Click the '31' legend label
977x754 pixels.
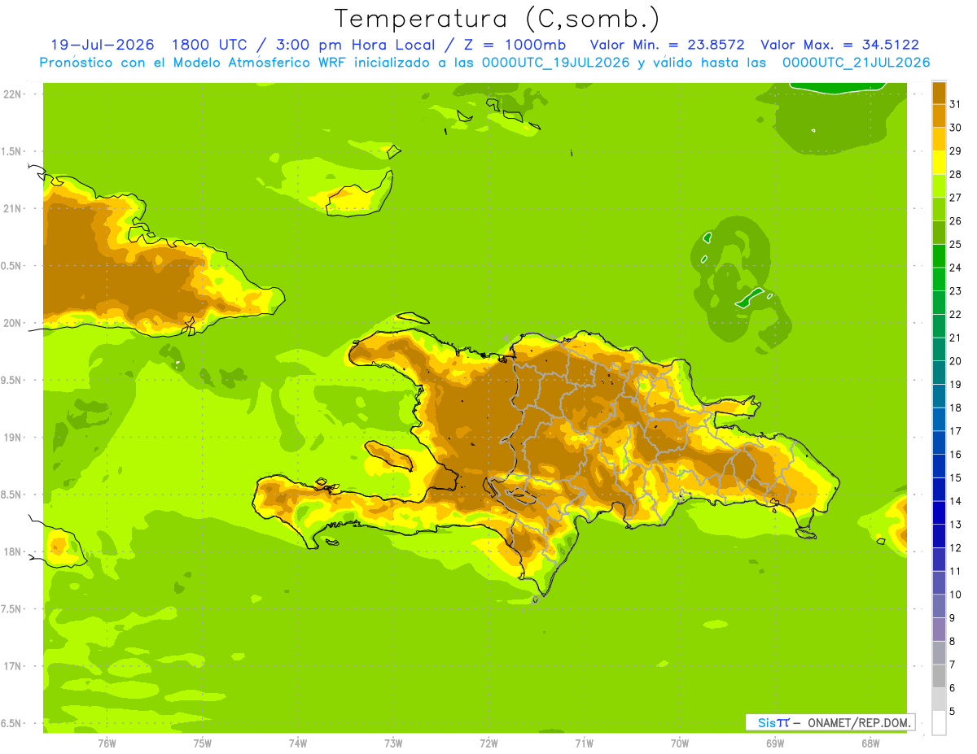tap(955, 104)
